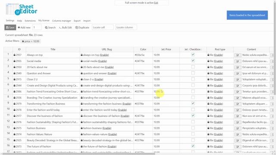Select the Jet: Price column header

[166, 50]
